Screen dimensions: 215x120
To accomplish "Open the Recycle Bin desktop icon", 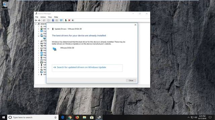I will tap(5, 5).
